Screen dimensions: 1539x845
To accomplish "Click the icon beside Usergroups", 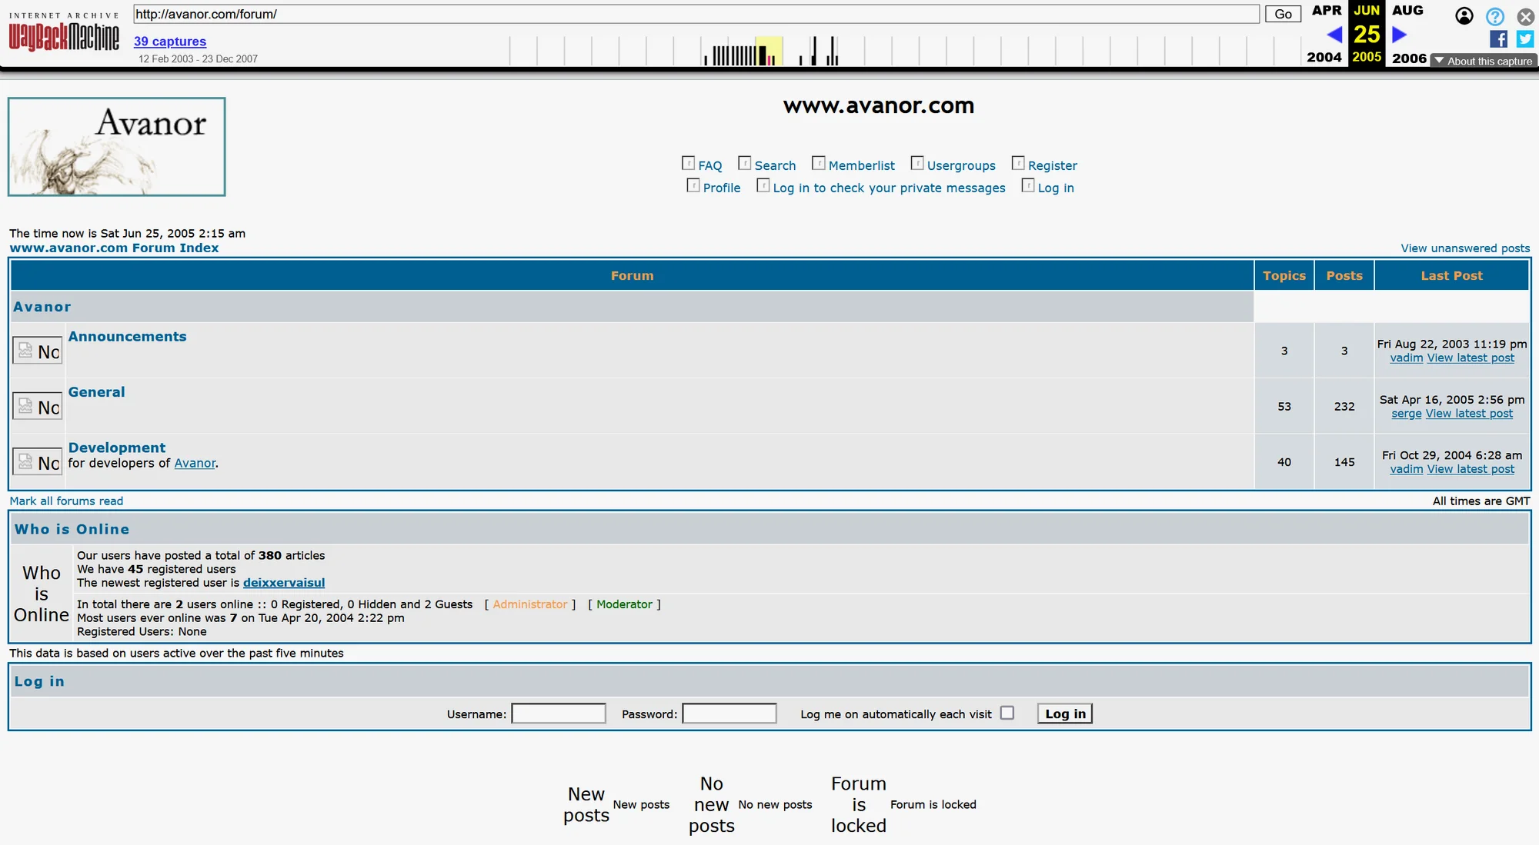I will [x=916, y=163].
